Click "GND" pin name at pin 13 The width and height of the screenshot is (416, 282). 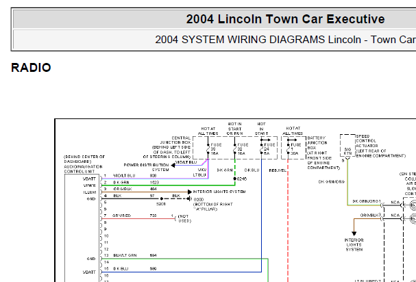[x=91, y=259]
